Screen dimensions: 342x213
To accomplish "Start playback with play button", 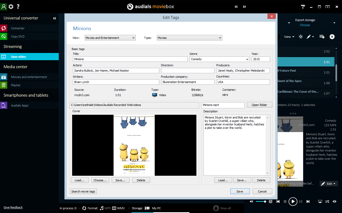I will pos(293,202).
